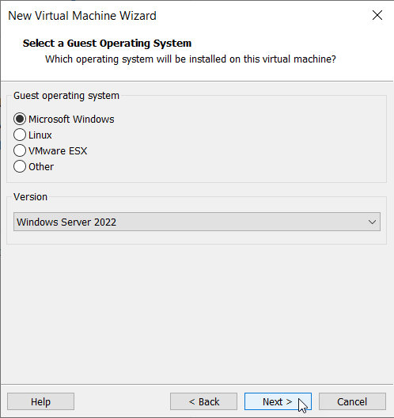Open the Version dropdown list

[197, 222]
